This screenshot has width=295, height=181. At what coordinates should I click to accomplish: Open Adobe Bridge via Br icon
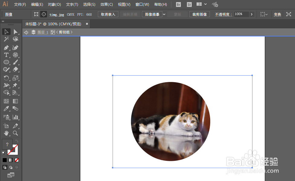[x=178, y=5]
